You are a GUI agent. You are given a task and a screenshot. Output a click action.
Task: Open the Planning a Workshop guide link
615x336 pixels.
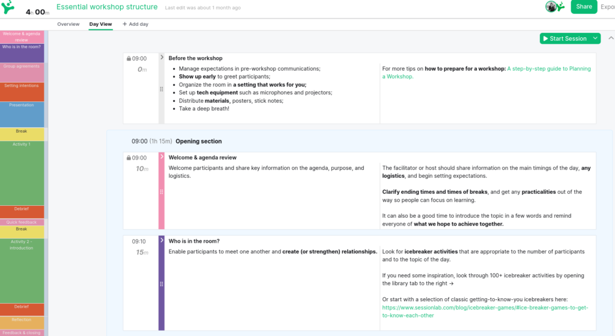tap(548, 68)
